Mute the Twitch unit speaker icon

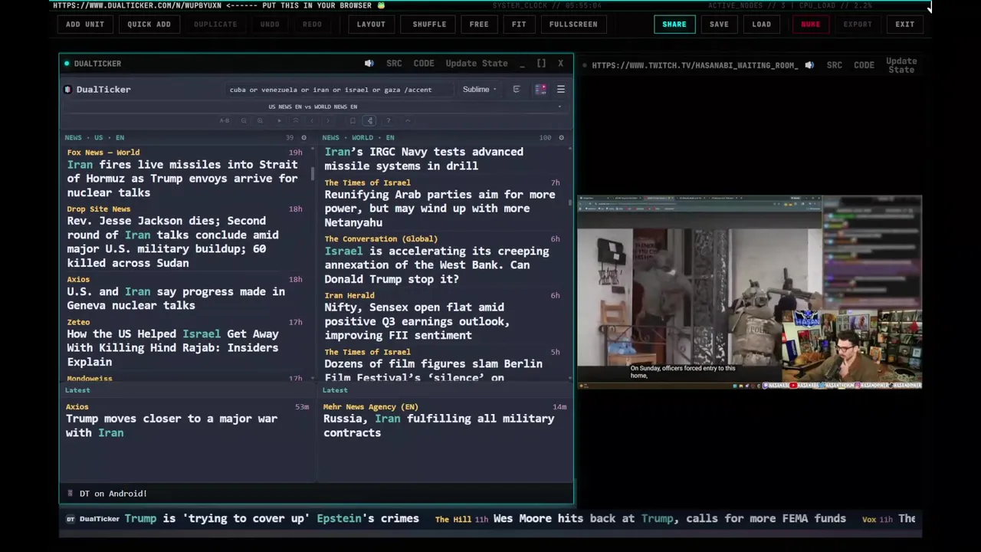coord(809,65)
